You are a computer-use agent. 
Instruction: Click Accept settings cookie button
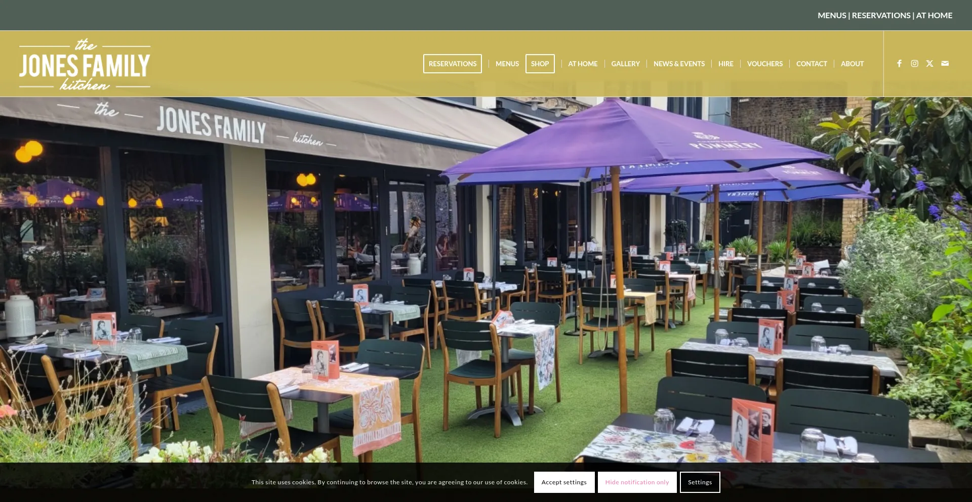pyautogui.click(x=564, y=482)
